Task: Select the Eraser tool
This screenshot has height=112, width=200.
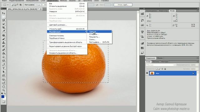Action: 3,50
